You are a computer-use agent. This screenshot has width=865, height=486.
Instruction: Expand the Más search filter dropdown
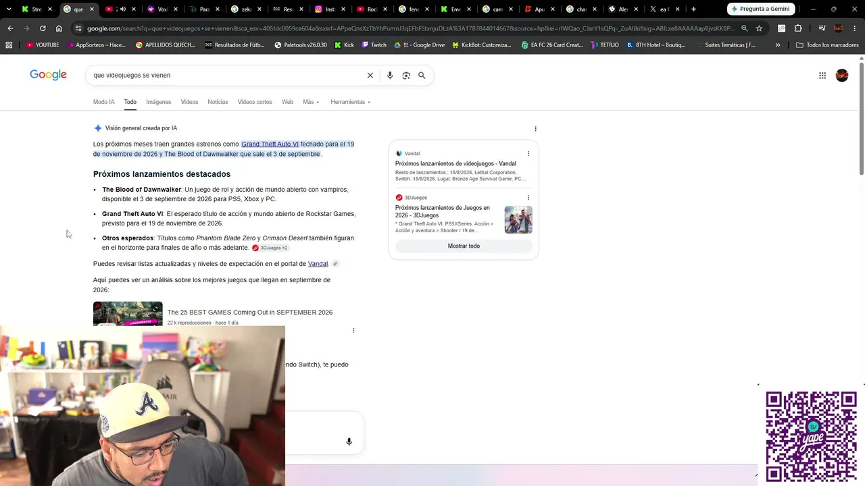pos(311,102)
